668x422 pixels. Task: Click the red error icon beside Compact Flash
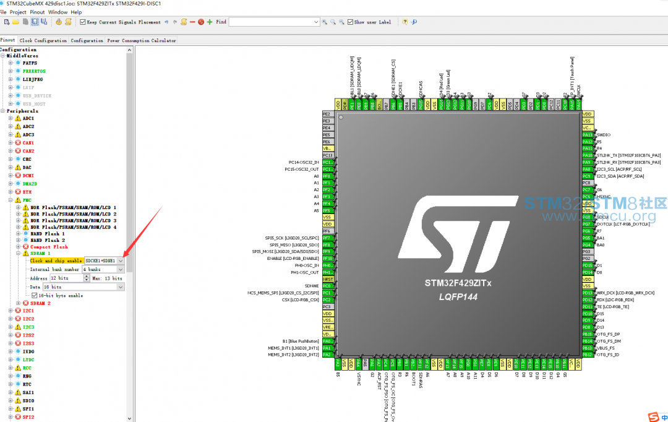tap(25, 247)
